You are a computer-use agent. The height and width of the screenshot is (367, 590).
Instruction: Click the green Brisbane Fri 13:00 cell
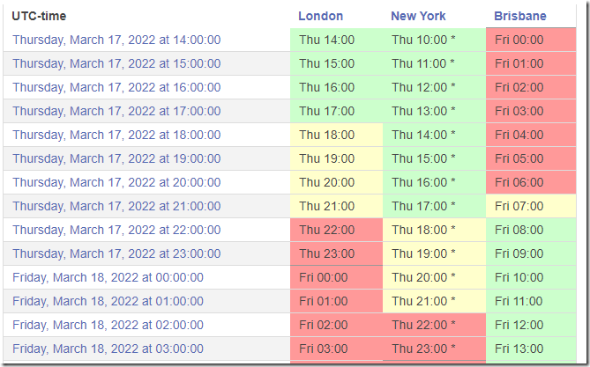pos(531,349)
